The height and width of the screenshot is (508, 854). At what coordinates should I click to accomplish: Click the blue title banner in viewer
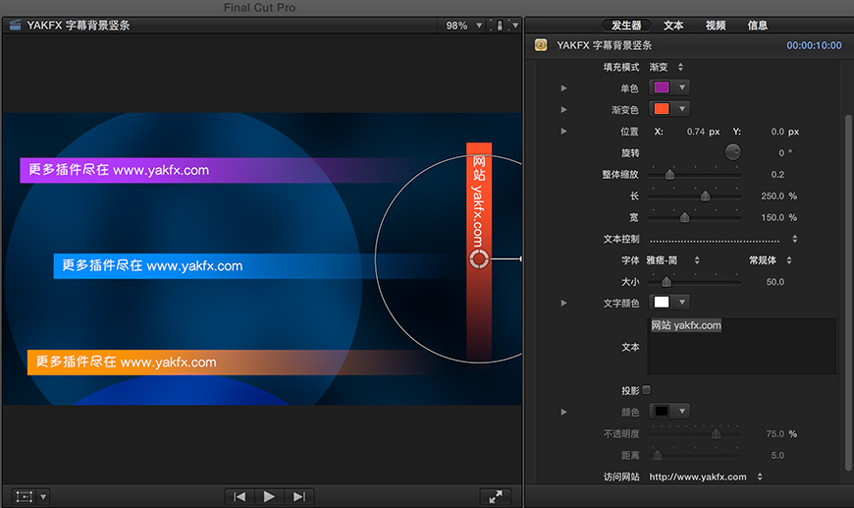tap(256, 266)
